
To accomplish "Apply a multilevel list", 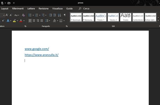I will point(43,15).
